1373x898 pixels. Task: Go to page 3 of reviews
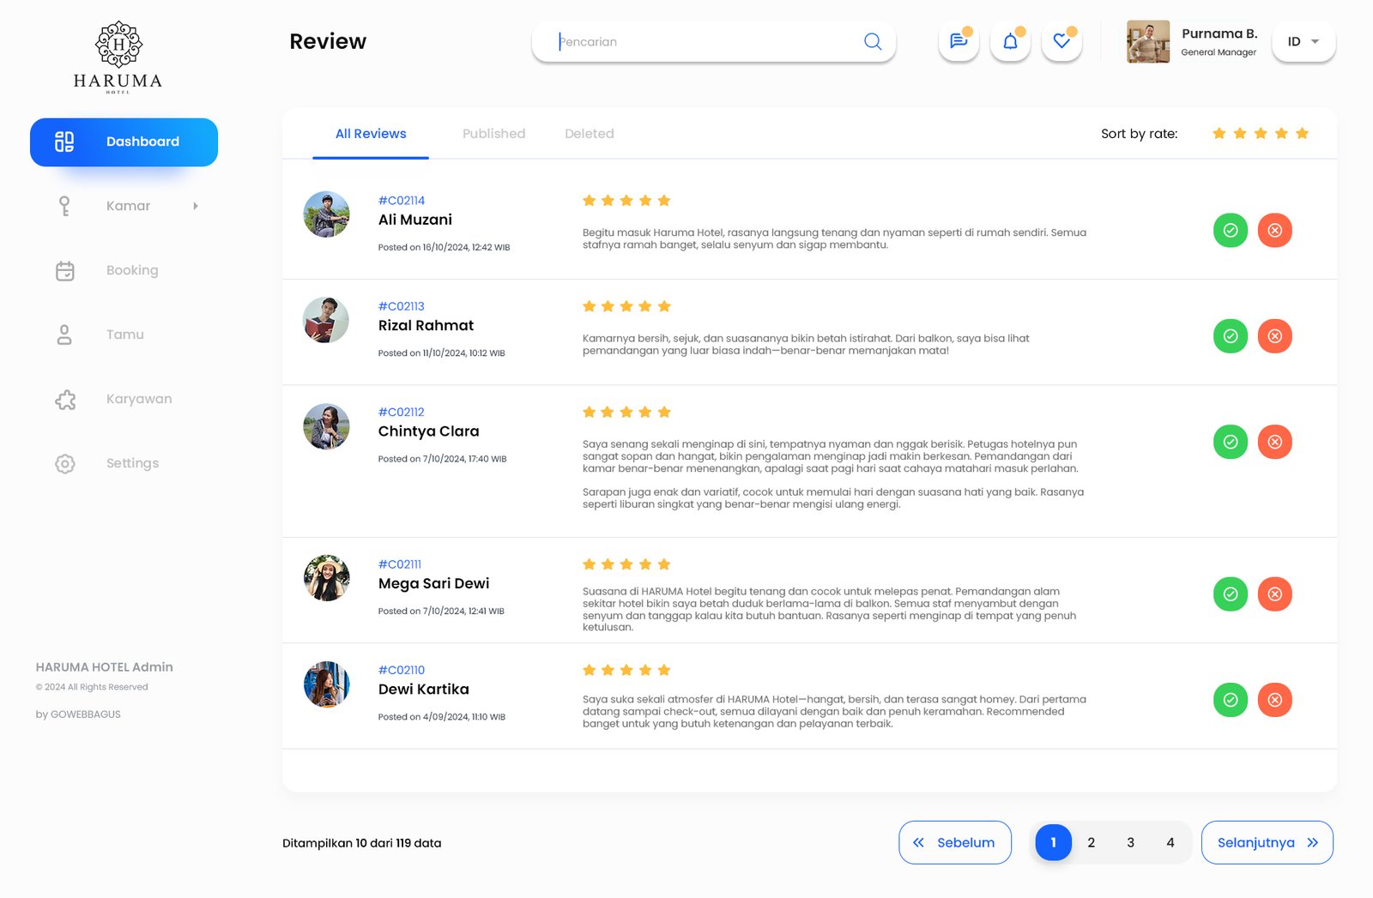pyautogui.click(x=1130, y=842)
